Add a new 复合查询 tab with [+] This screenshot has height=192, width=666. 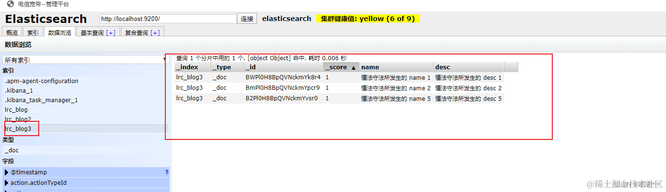pyautogui.click(x=155, y=32)
